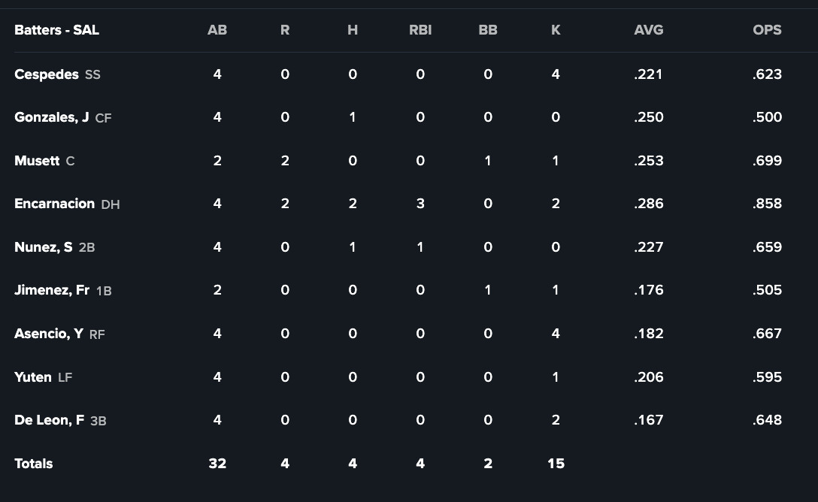Click the OPS column header

tap(767, 30)
